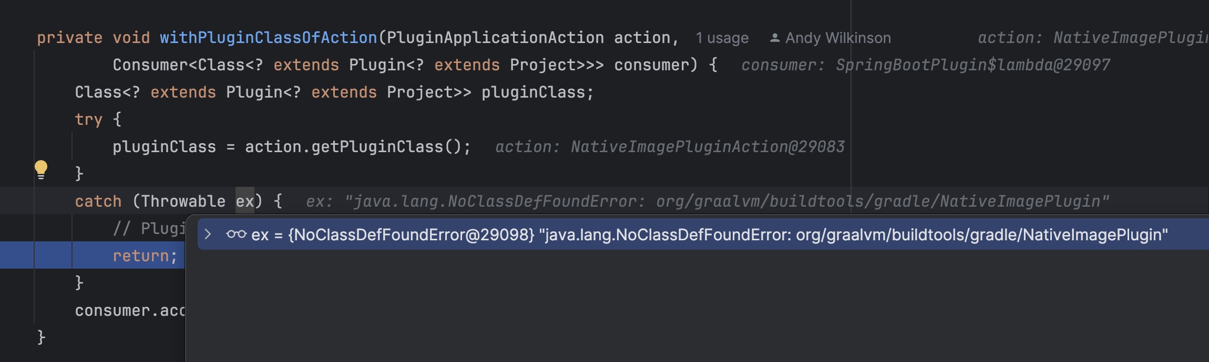
Task: Click the yellow lightbulb quick-fix icon
Action: [x=41, y=169]
